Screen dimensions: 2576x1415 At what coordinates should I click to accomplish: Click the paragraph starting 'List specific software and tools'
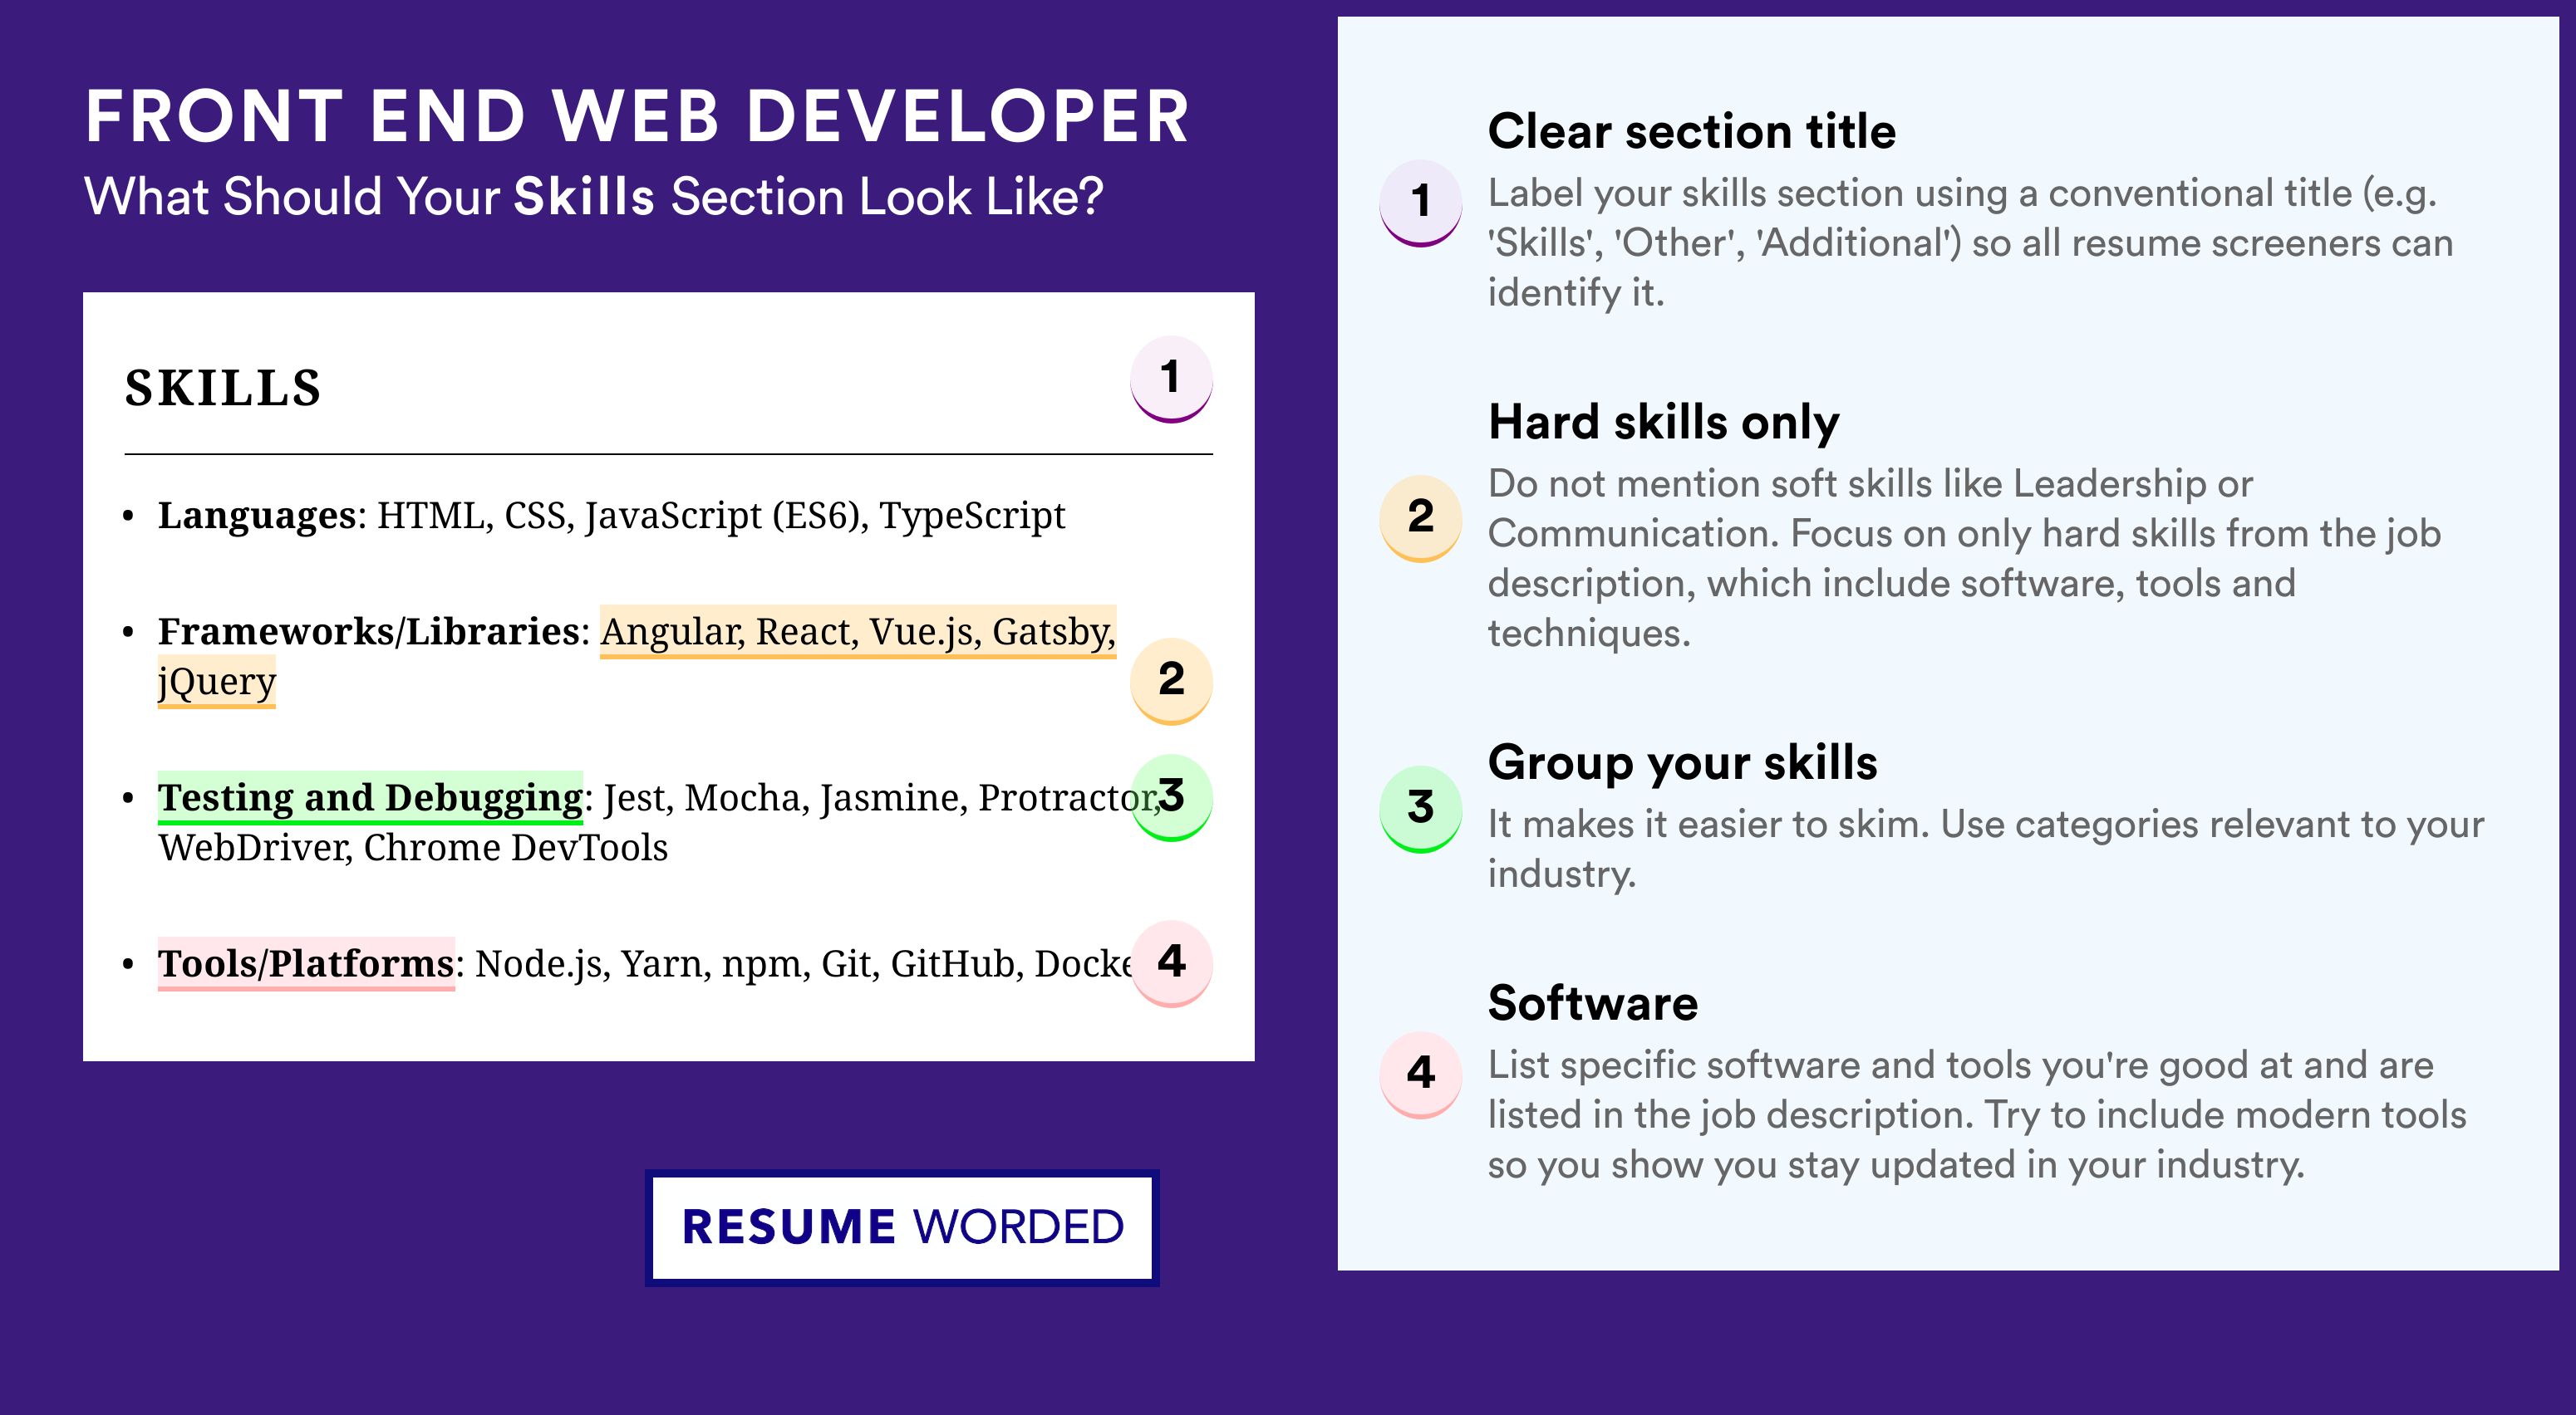click(x=1977, y=1115)
